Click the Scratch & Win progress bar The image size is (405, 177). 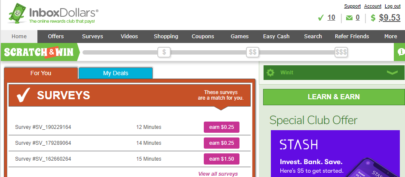(206, 52)
